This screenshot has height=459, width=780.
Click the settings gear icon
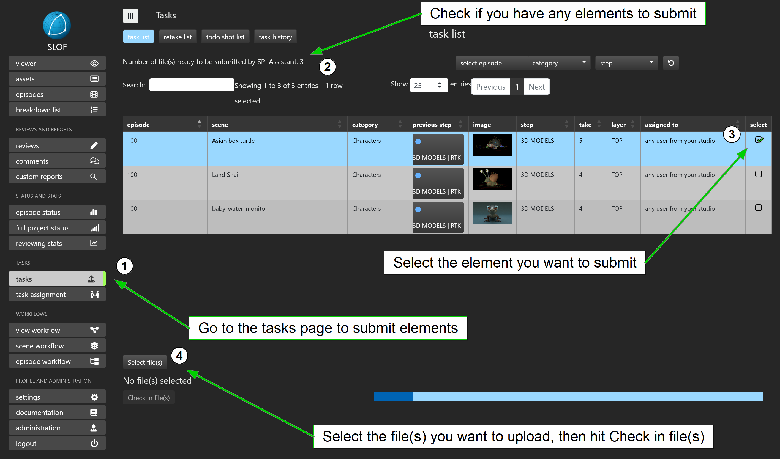pyautogui.click(x=94, y=397)
